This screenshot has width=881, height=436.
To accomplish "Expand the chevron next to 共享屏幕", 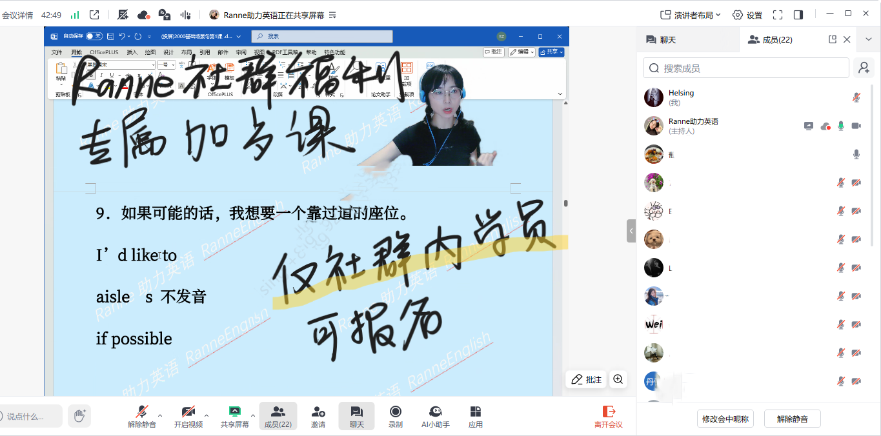I will 253,416.
